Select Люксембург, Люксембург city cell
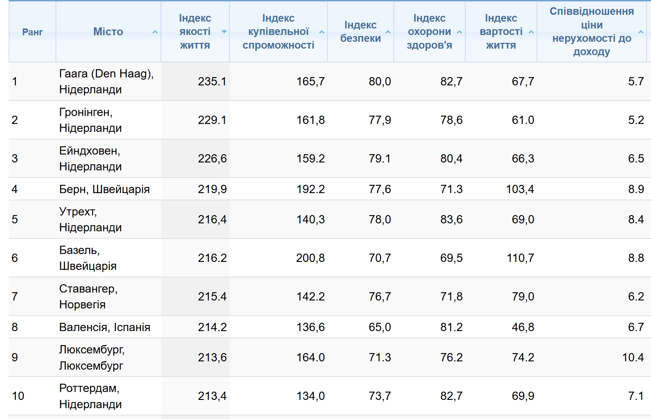This screenshot has height=419, width=651. pos(92,357)
